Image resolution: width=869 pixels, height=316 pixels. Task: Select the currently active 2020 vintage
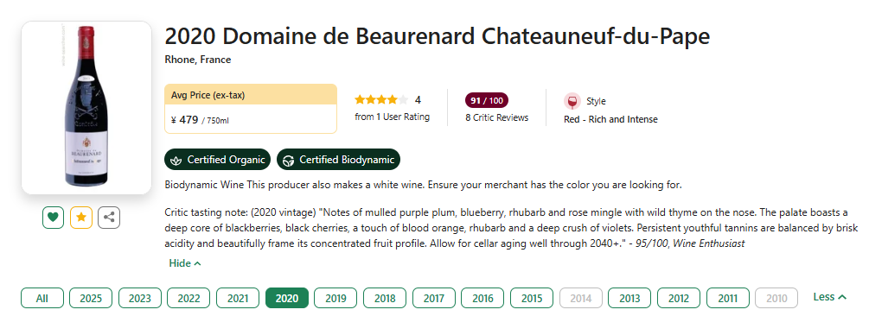tap(286, 298)
